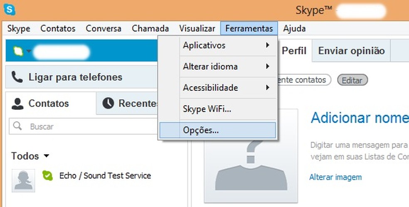Expand the Todos contact filter dropdown
Screen dimensions: 409x207
click(46, 156)
